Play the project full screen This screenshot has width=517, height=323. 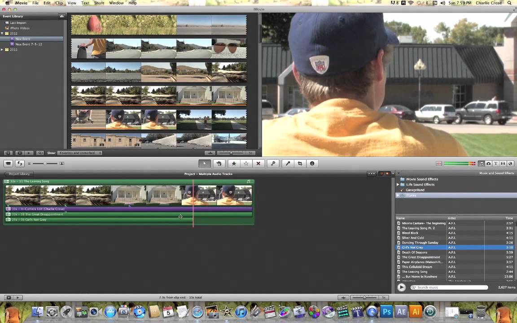point(9,297)
